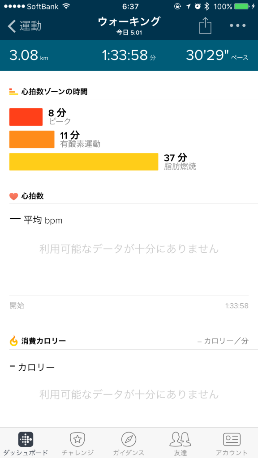The image size is (258, 458).
Task: Tap the 1:33:58 duration stat
Action: (129, 55)
